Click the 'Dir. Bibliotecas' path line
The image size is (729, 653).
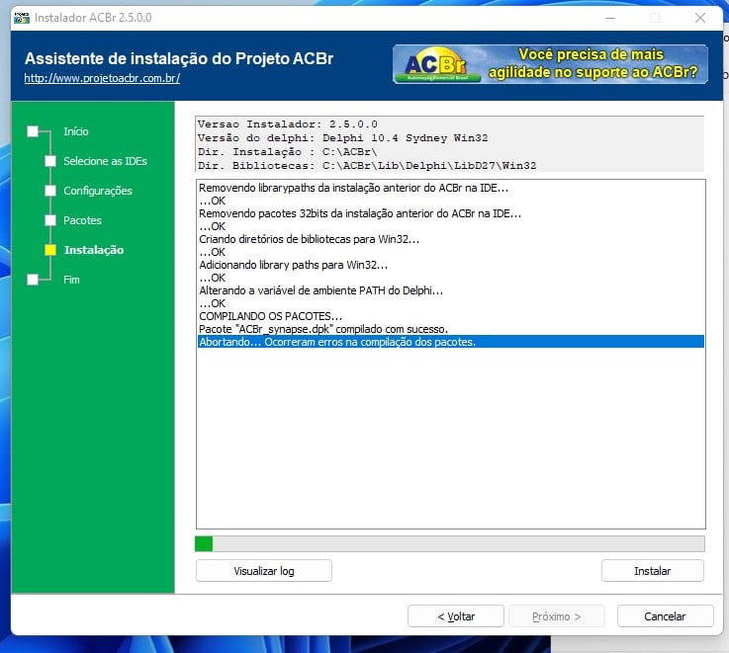(367, 165)
